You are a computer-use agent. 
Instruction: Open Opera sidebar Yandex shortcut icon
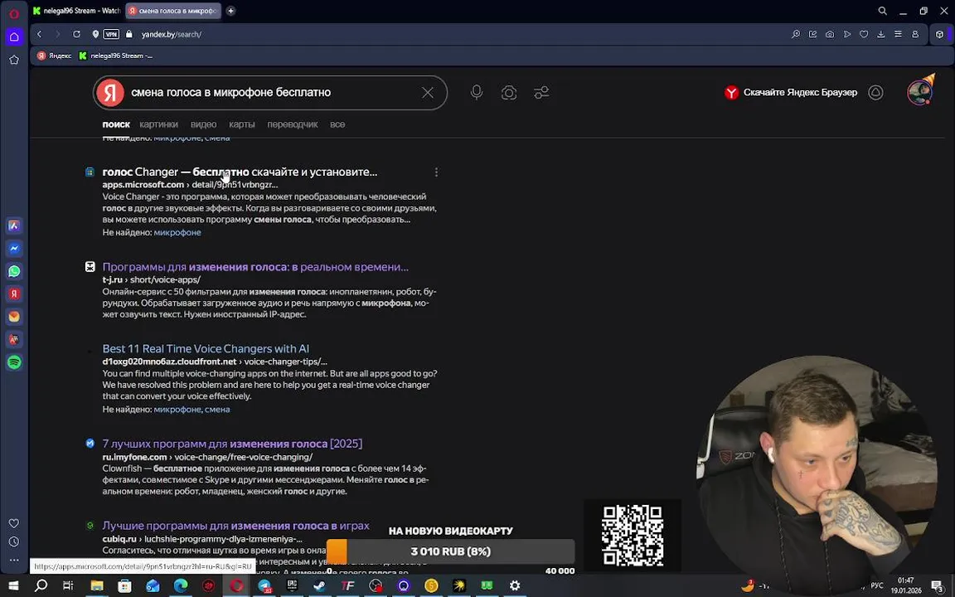pos(15,294)
